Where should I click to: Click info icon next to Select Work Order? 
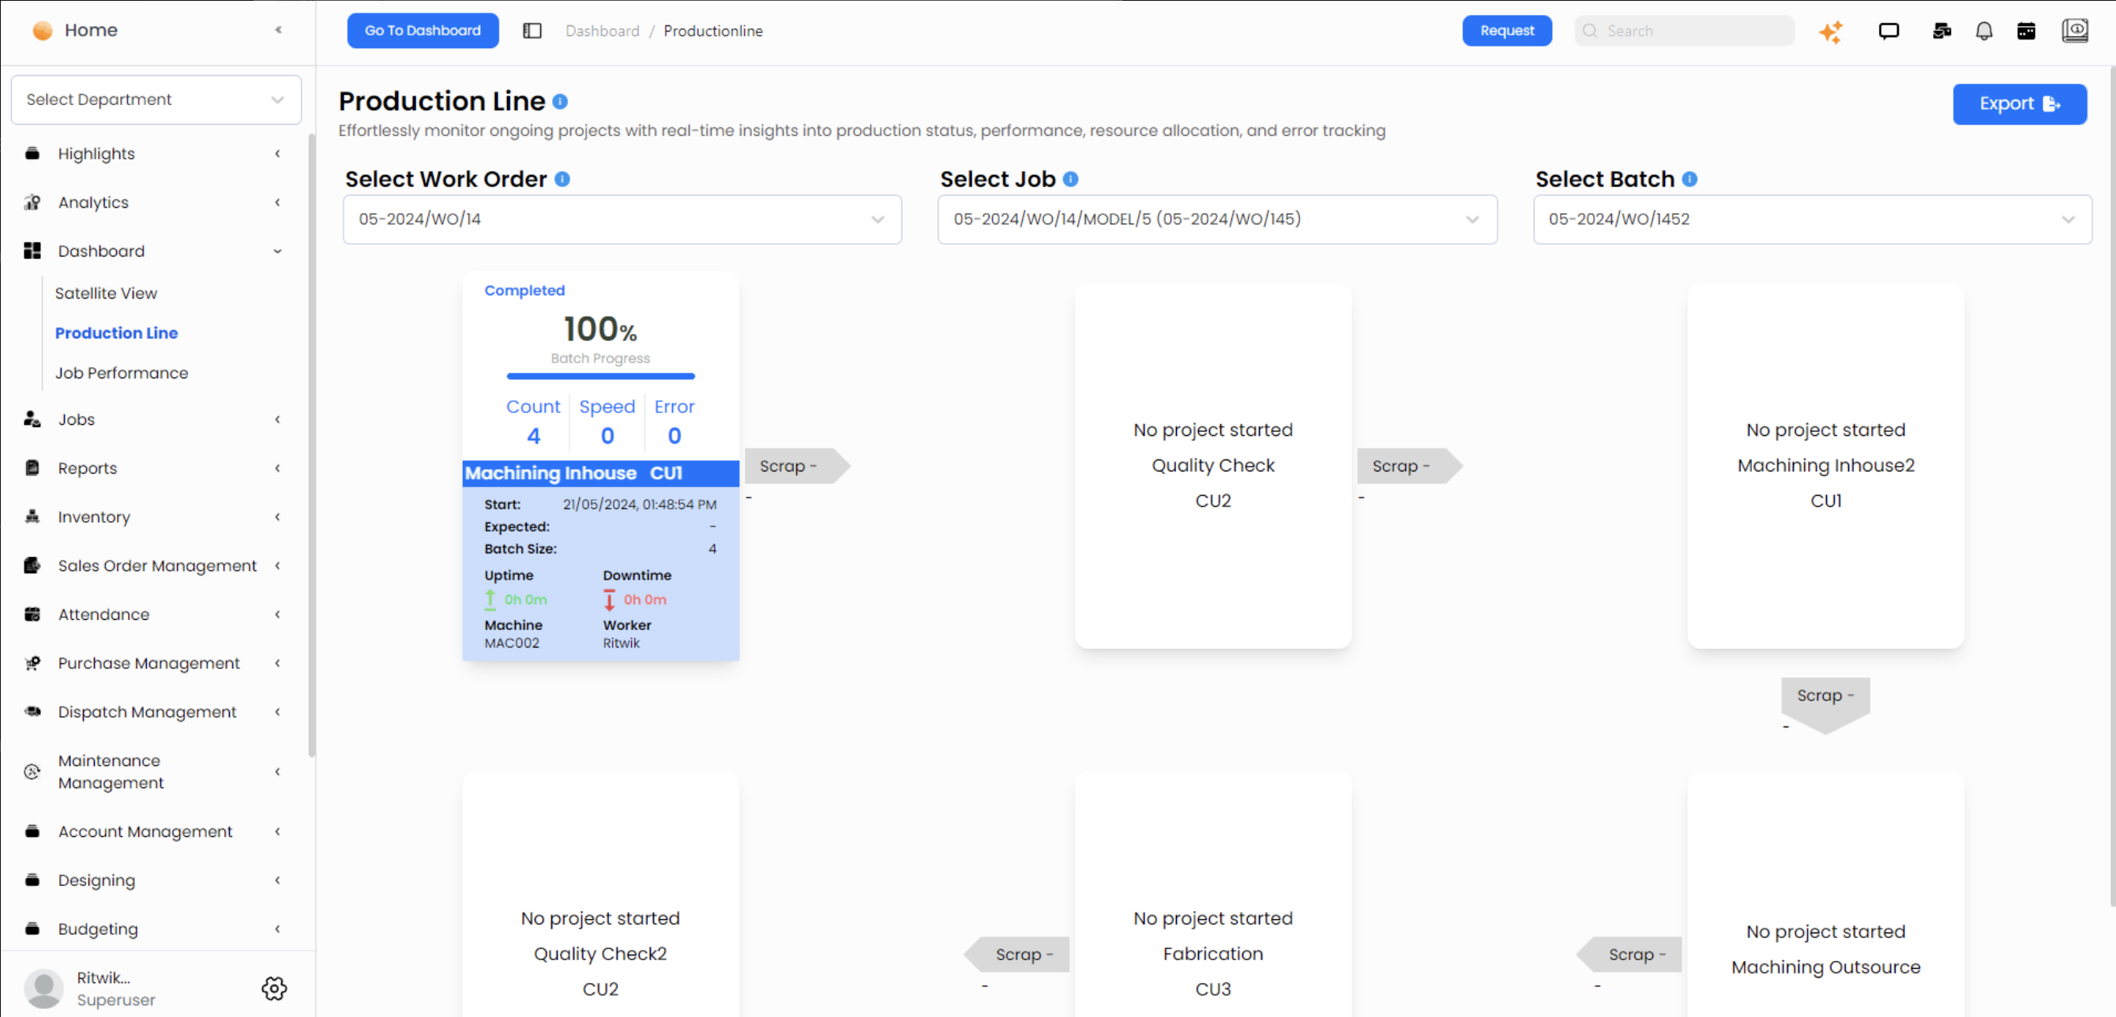562,179
